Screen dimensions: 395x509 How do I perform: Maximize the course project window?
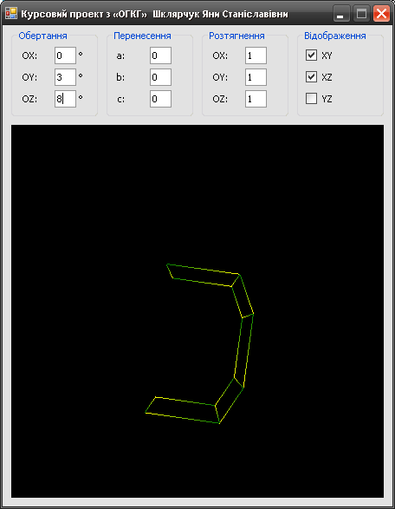coord(361,14)
